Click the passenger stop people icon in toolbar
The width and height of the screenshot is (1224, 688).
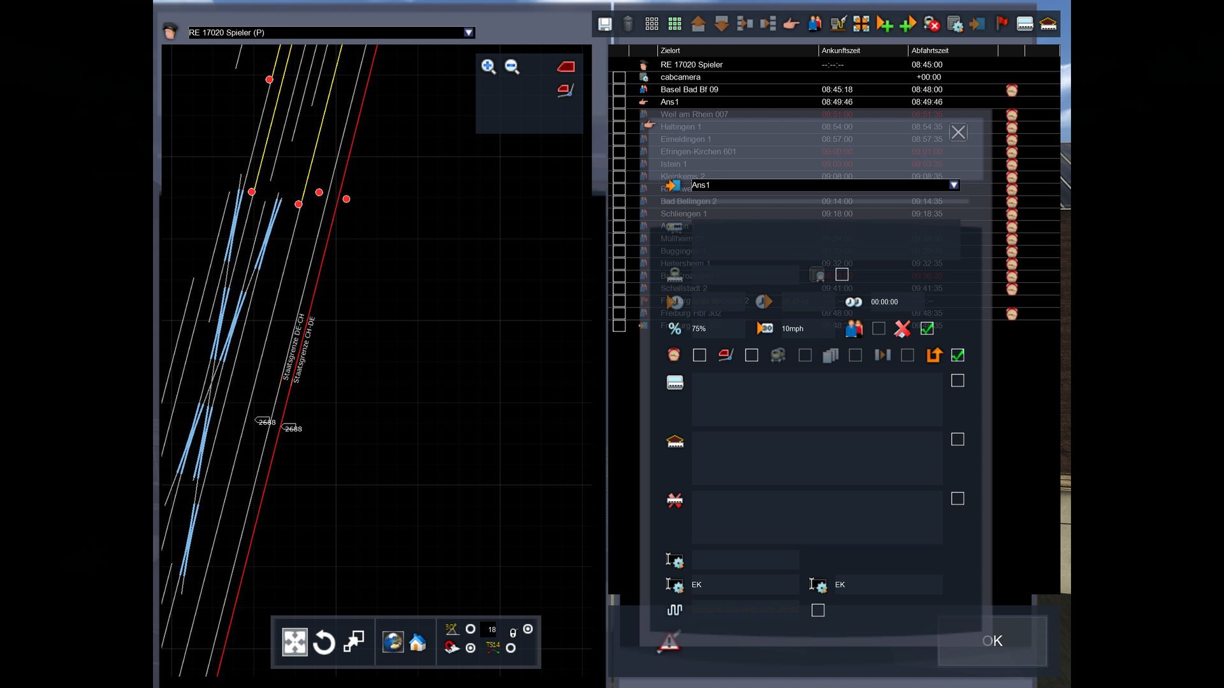(815, 24)
